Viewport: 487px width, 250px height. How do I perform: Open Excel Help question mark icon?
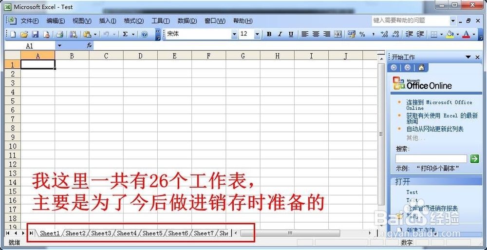coord(145,34)
